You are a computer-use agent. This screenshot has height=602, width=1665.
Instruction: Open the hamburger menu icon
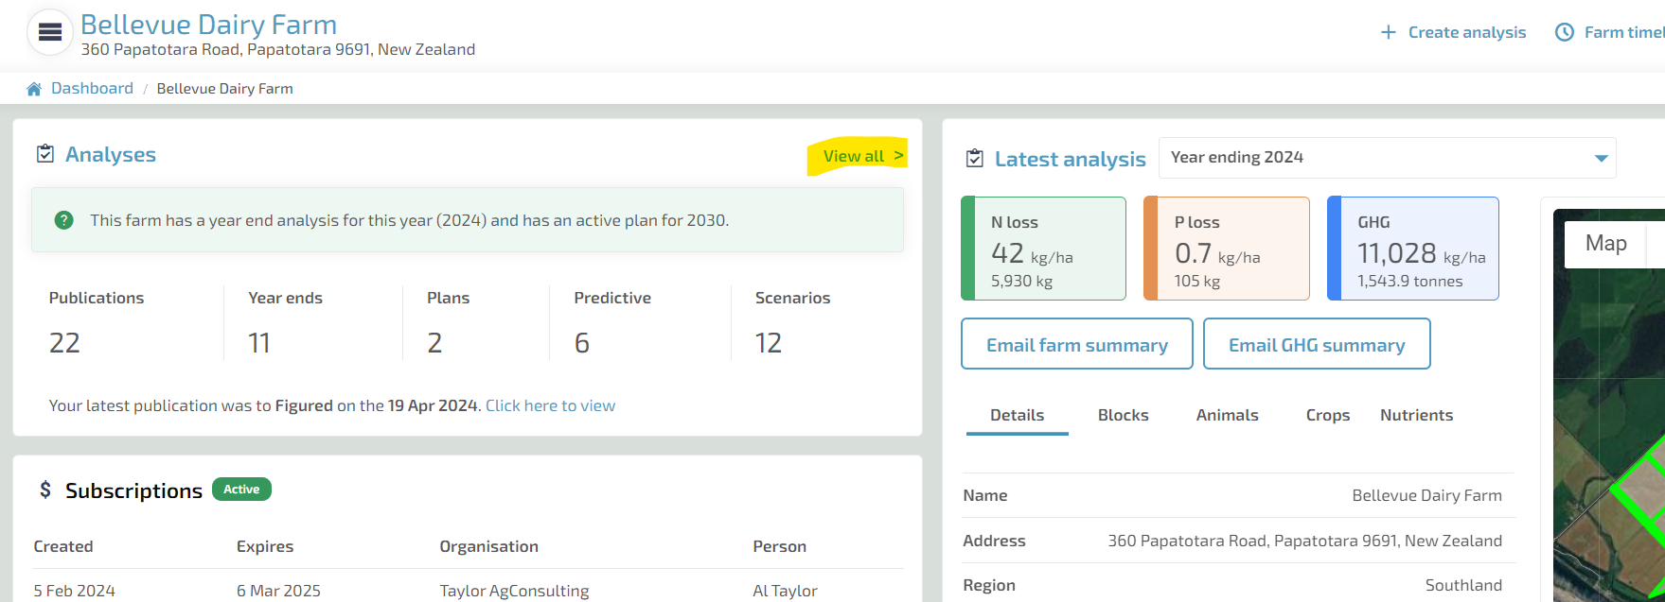(50, 32)
